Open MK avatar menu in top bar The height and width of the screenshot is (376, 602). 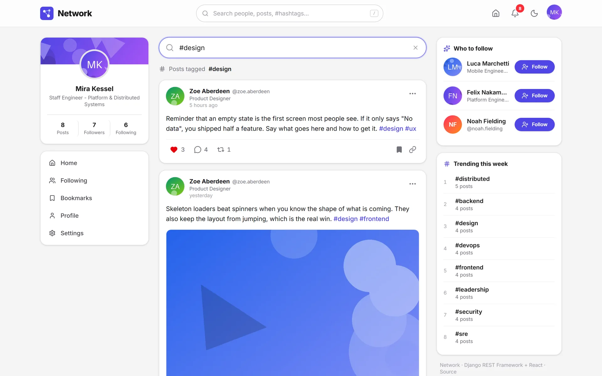tap(554, 12)
